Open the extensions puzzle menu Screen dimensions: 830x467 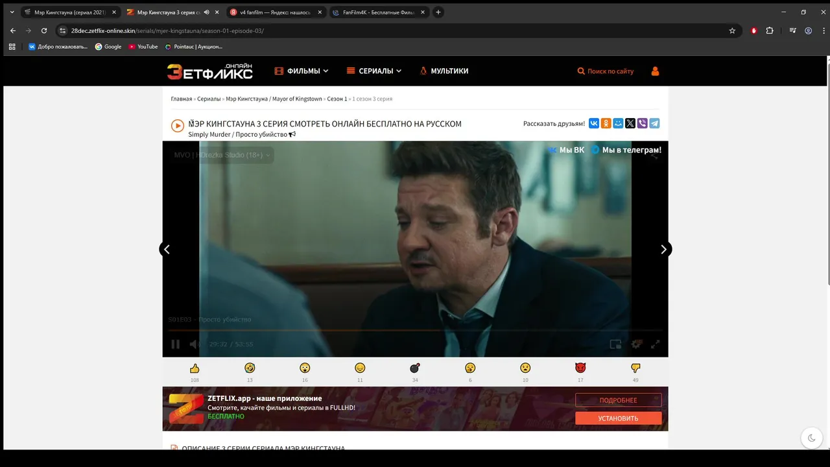pos(770,30)
